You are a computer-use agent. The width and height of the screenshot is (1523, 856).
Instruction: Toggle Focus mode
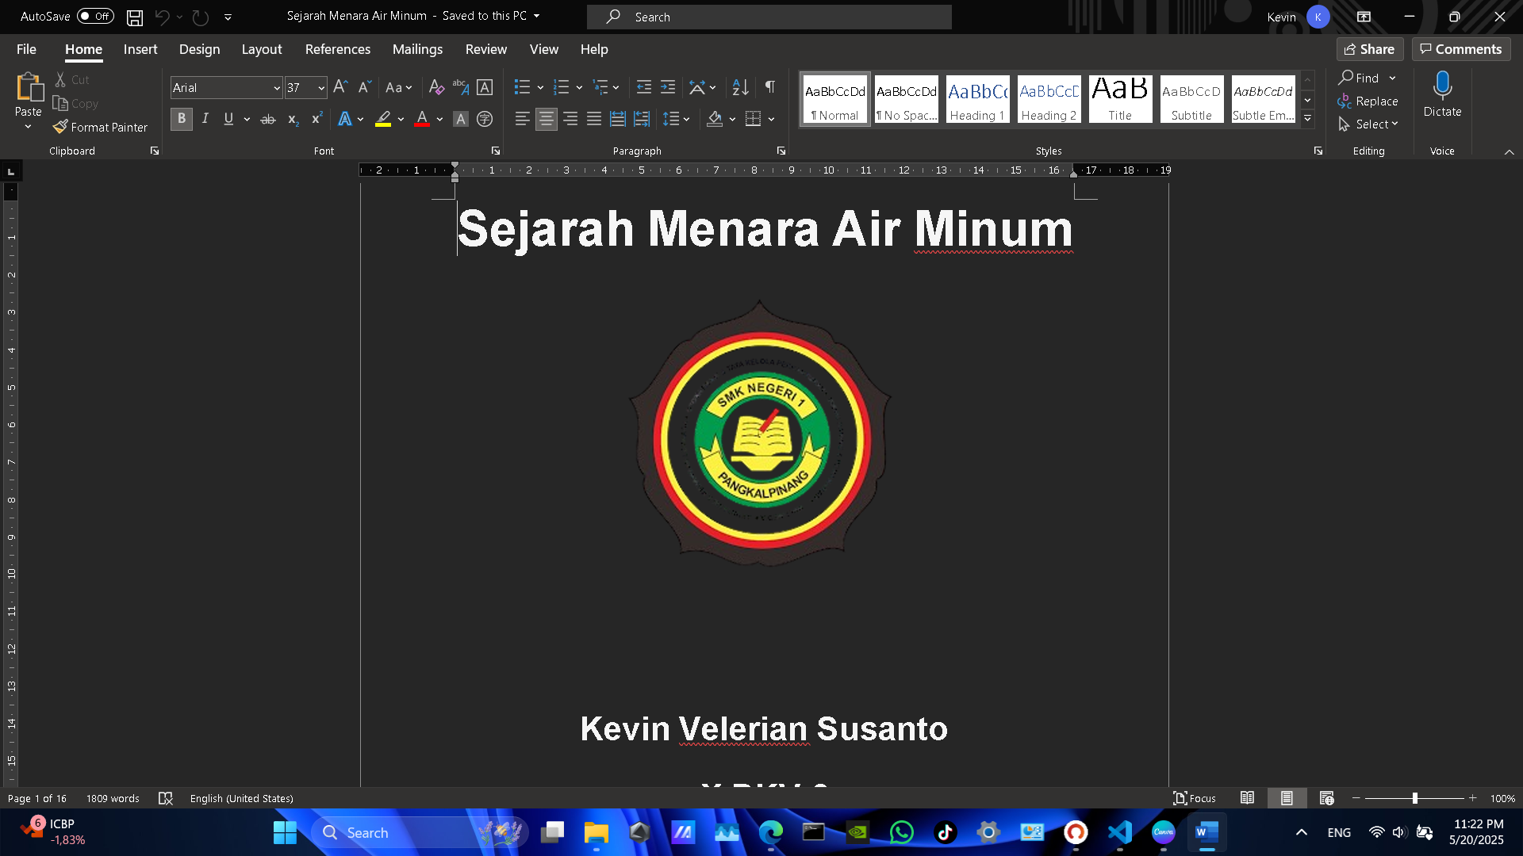[1195, 798]
